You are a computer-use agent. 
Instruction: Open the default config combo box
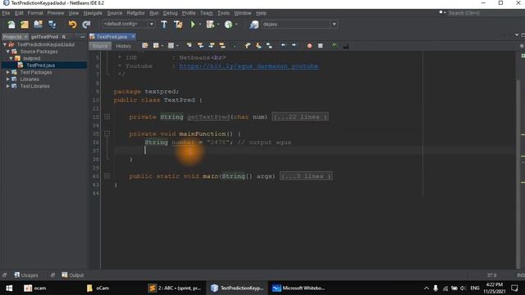(x=128, y=24)
